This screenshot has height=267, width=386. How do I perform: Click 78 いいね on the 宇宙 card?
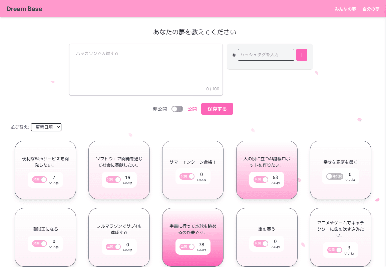[x=202, y=247]
